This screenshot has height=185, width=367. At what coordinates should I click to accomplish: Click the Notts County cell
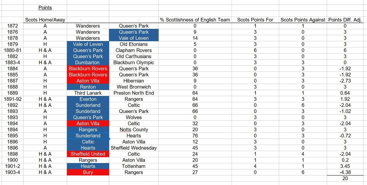134,130
